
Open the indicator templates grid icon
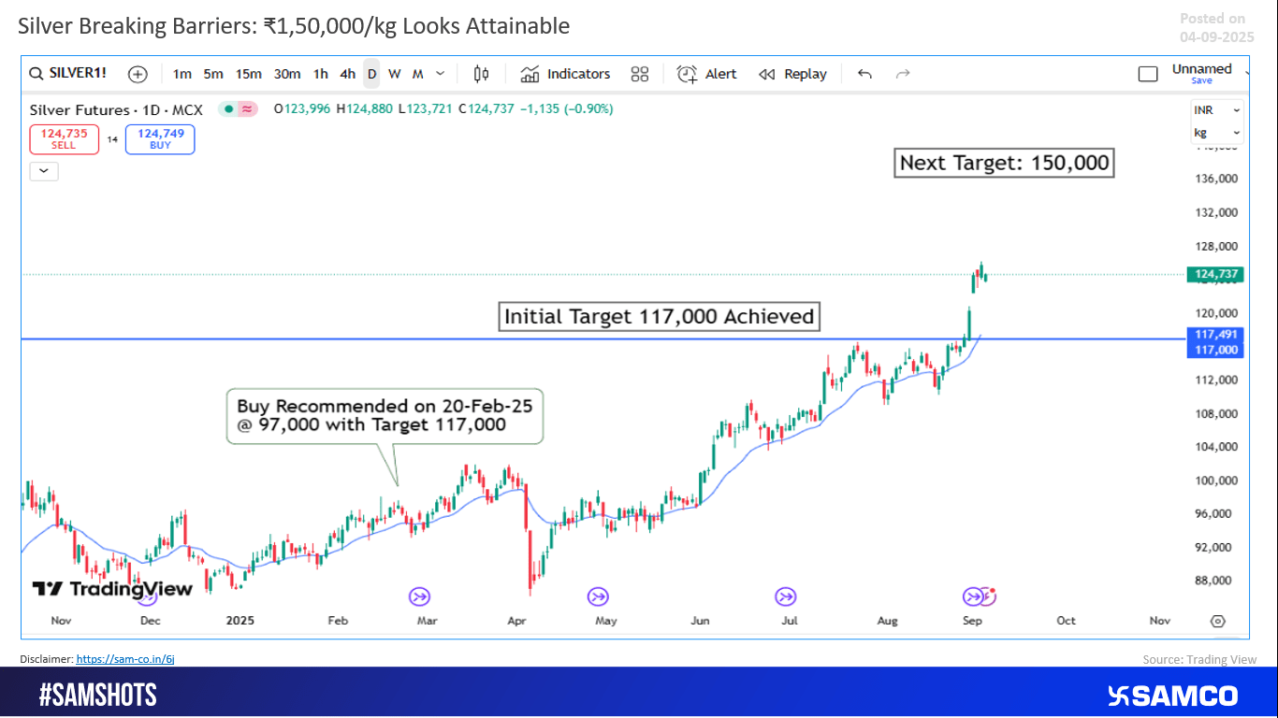coord(640,74)
